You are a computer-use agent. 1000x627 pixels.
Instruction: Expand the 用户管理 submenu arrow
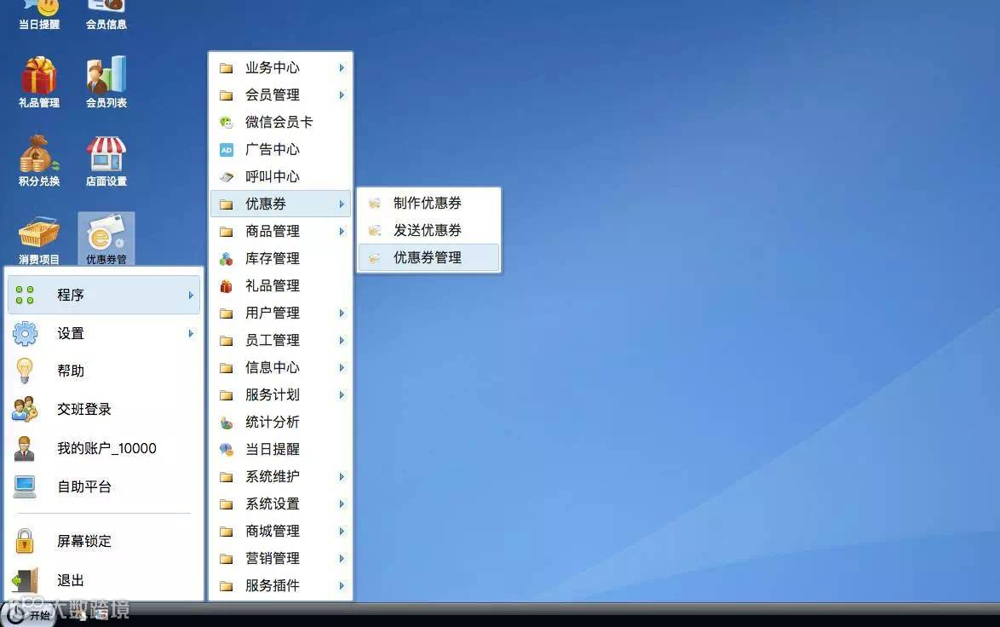[342, 313]
